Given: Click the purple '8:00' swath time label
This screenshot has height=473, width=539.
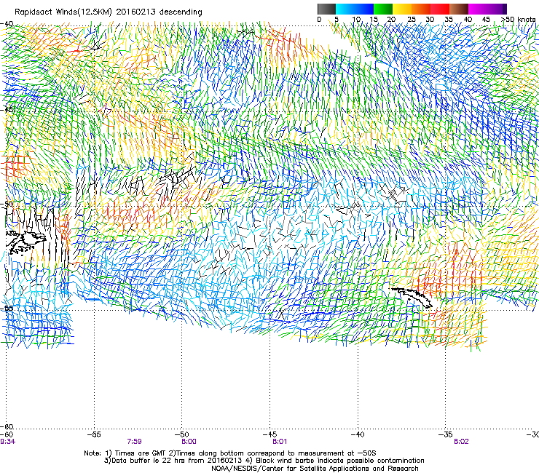Looking at the screenshot, I should [189, 442].
